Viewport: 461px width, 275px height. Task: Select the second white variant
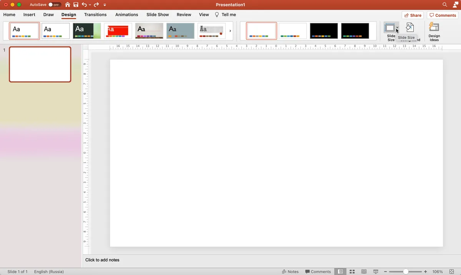(x=293, y=31)
